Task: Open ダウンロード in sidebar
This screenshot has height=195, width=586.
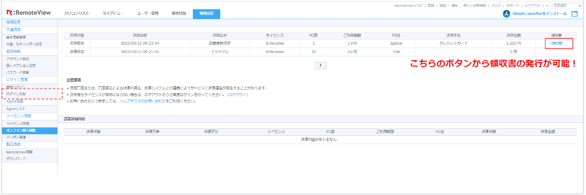Action: point(16,158)
